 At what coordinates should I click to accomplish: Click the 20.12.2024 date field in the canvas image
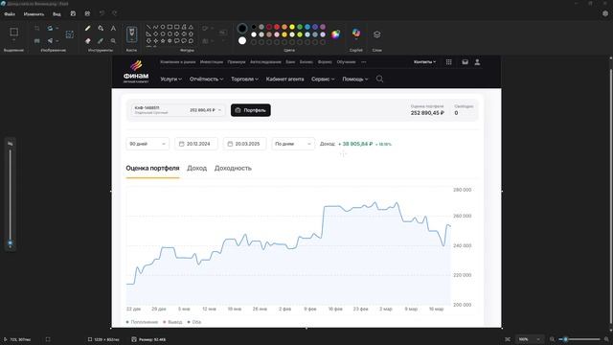tap(196, 144)
